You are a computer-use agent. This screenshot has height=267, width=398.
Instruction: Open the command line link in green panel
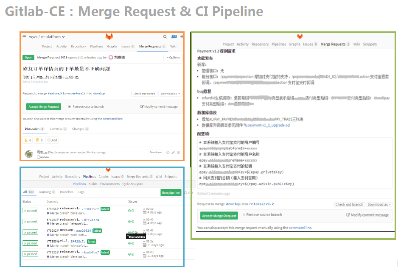coord(300,228)
